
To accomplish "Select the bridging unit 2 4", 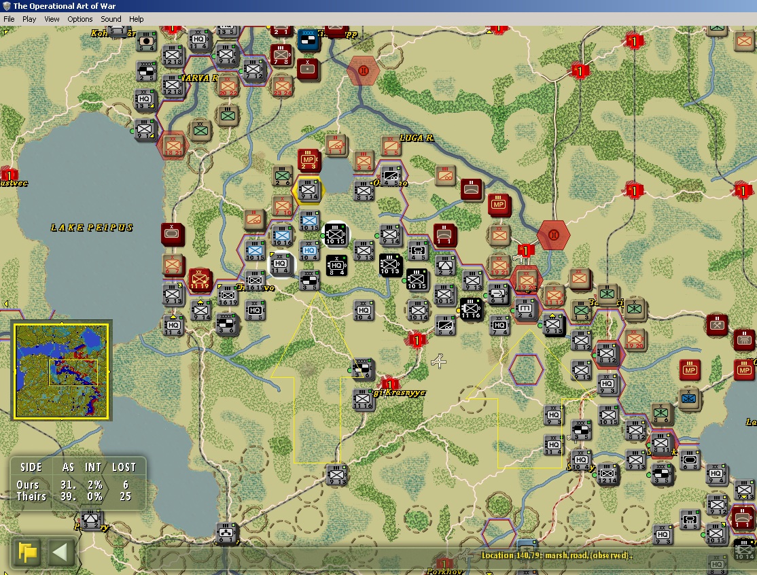I will pyautogui.click(x=525, y=309).
